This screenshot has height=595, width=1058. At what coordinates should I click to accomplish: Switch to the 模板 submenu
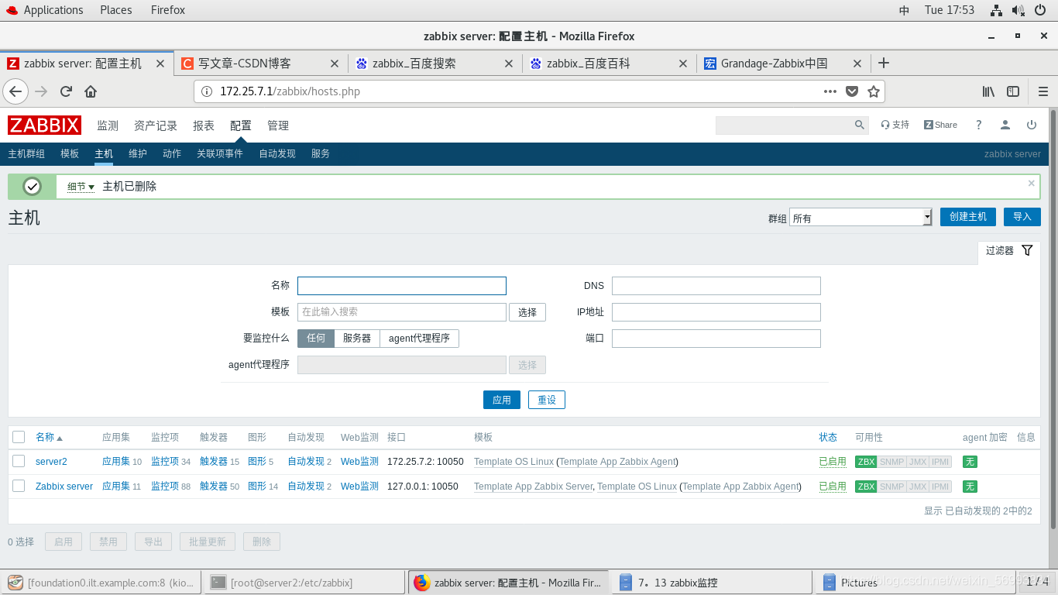point(70,153)
